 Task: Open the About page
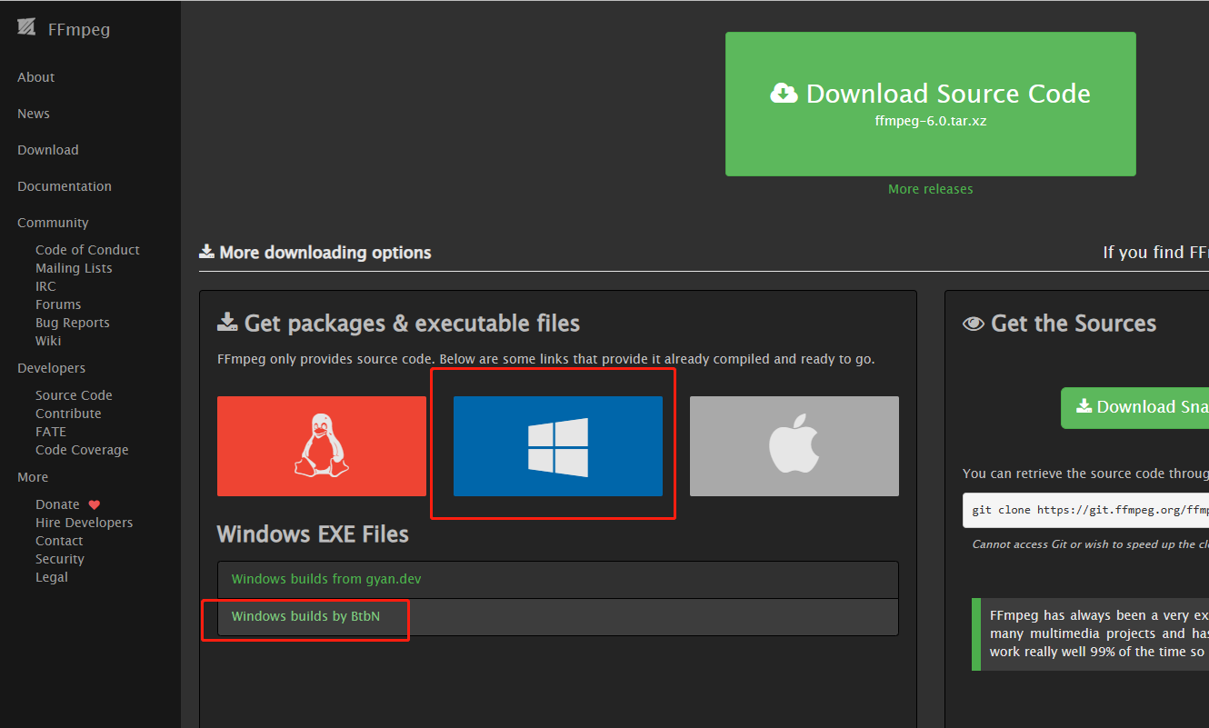(x=36, y=77)
